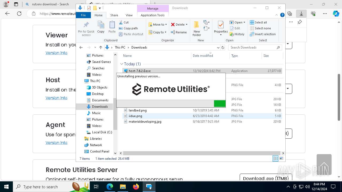Select landbed.png file
Viewport: 342px width, 192px height.
(x=202, y=110)
